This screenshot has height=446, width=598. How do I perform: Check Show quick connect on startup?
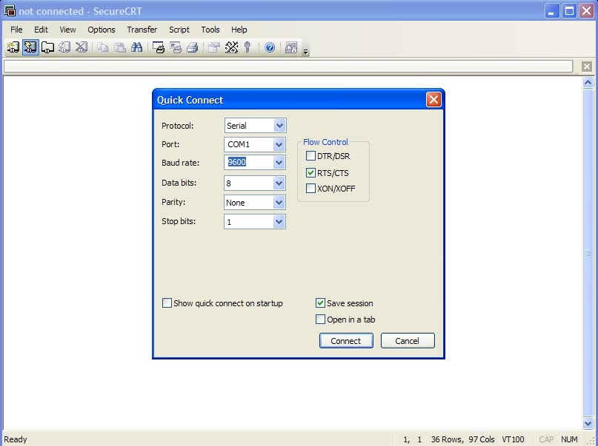(x=167, y=303)
